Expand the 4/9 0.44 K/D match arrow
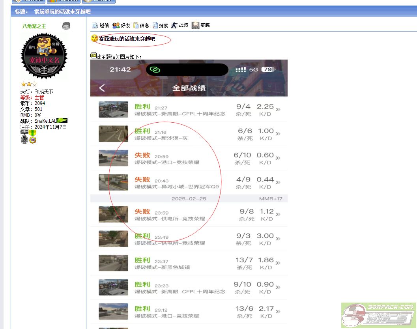Screen dimensions: 417x329 [x=278, y=182]
